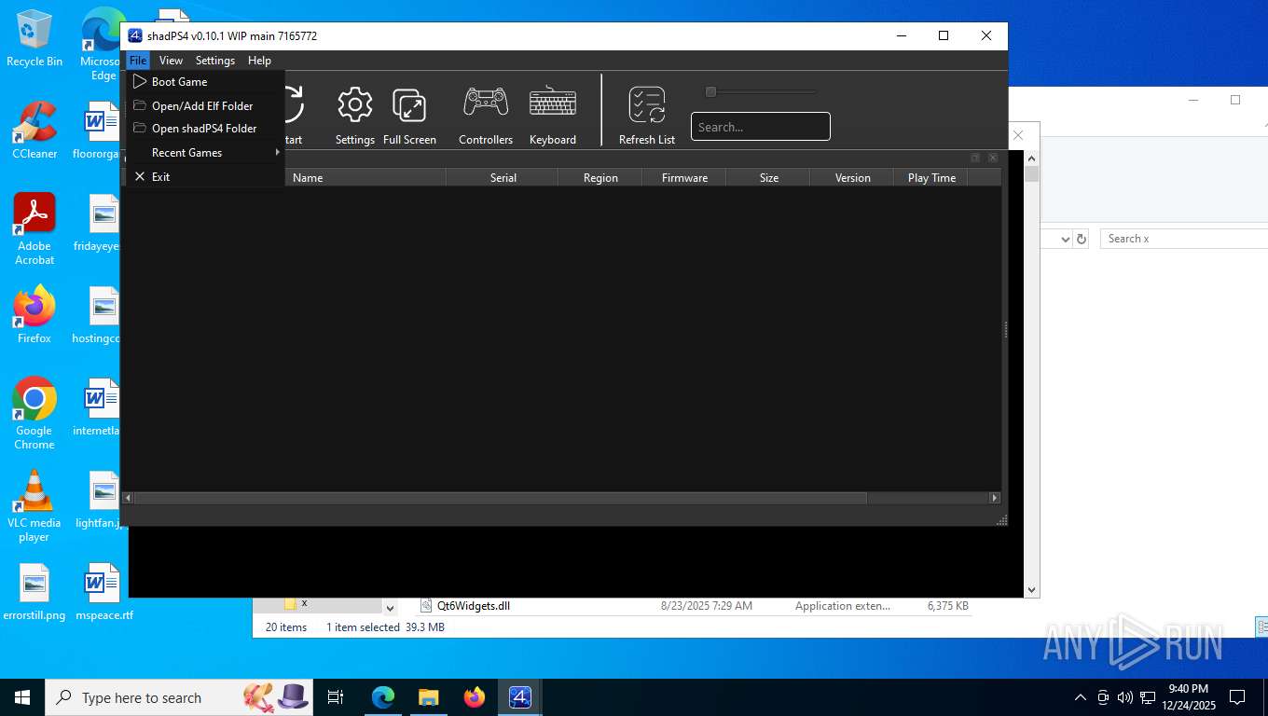Click the Refresh List icon
The height and width of the screenshot is (716, 1268).
click(647, 104)
